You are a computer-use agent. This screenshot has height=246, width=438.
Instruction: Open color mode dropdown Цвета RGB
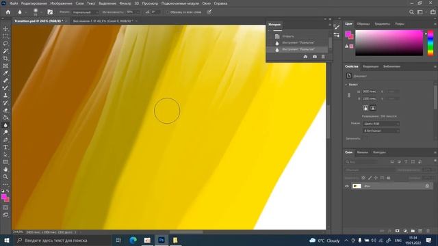pyautogui.click(x=381, y=124)
